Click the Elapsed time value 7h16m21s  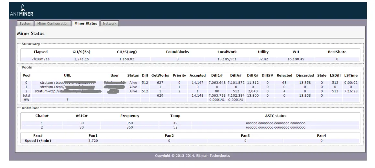click(x=40, y=59)
